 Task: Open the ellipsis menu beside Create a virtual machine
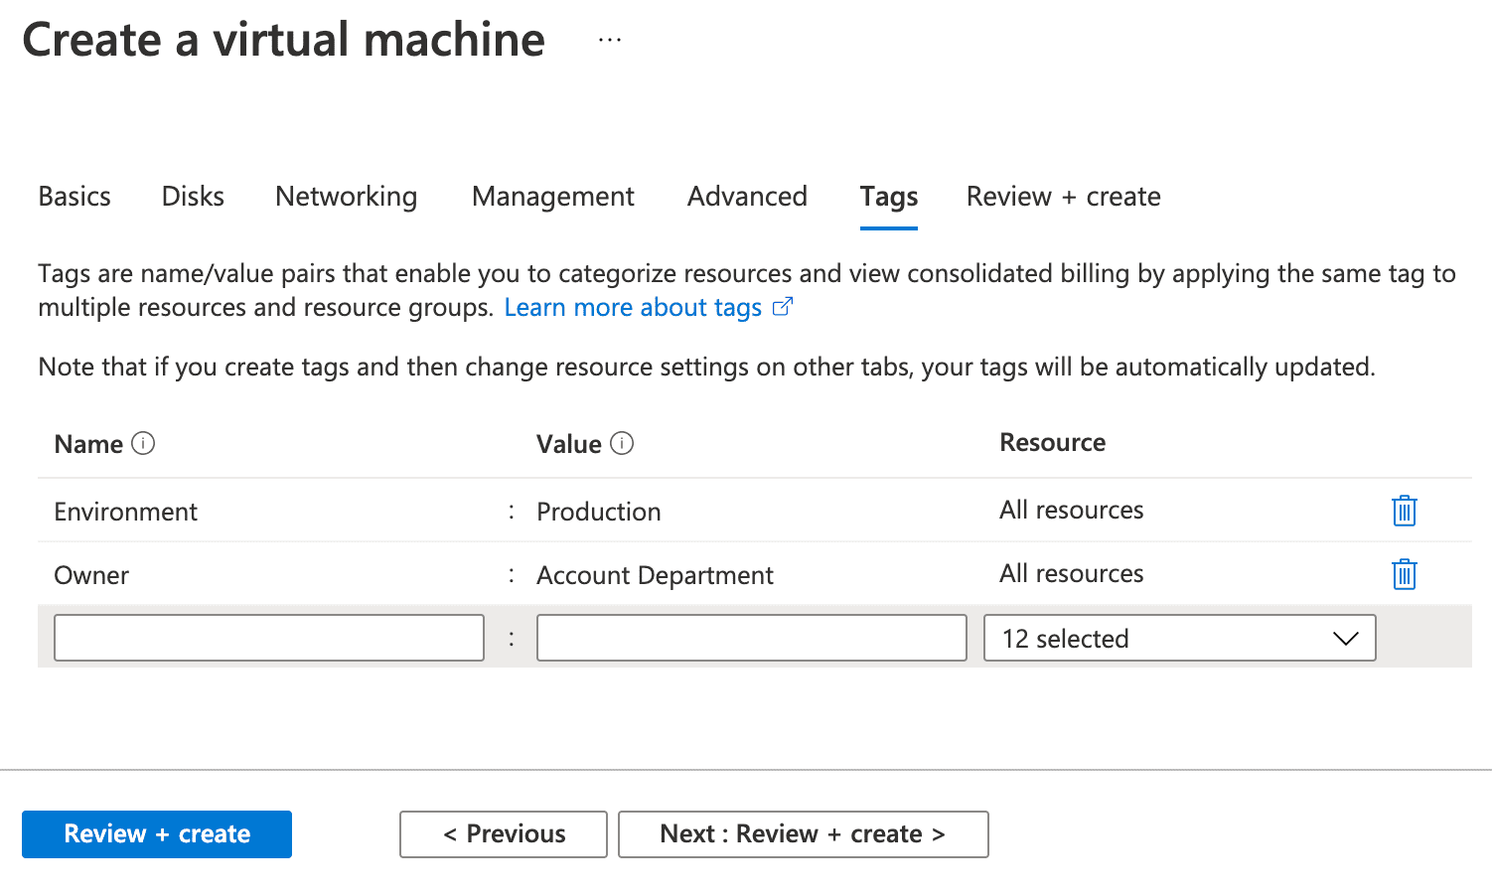point(609,38)
